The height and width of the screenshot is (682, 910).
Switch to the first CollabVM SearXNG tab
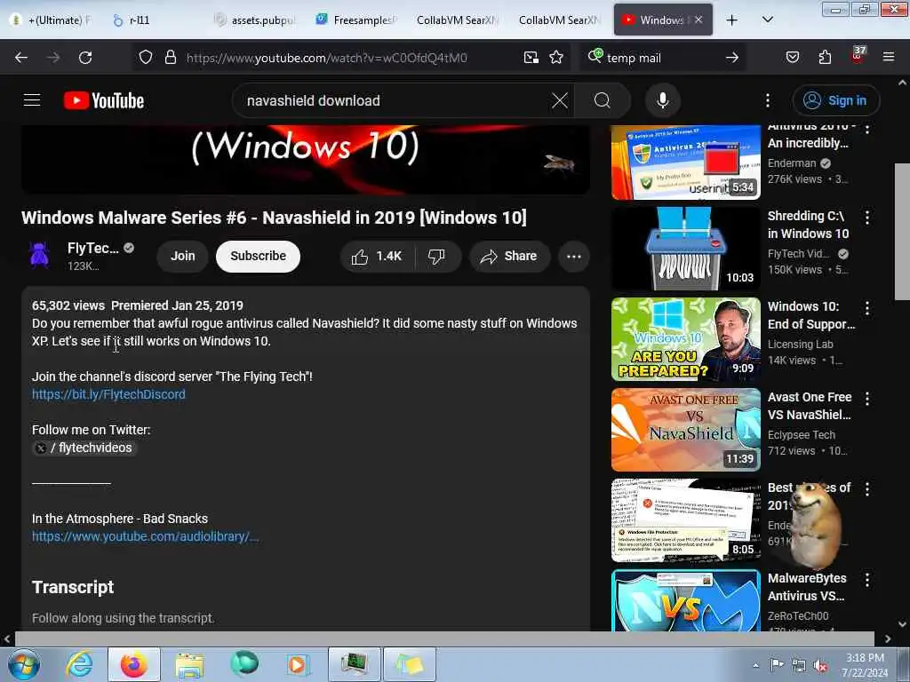coord(458,20)
